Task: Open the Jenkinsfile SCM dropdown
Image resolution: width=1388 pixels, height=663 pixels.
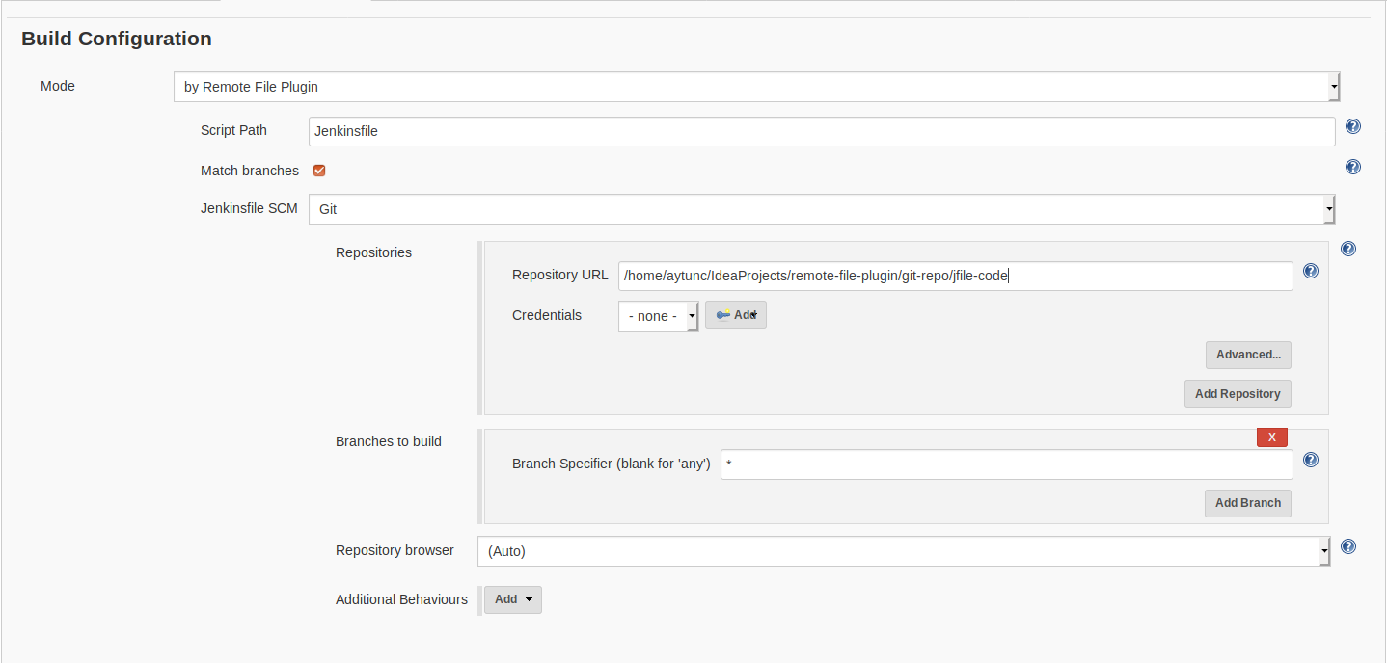Action: click(822, 208)
